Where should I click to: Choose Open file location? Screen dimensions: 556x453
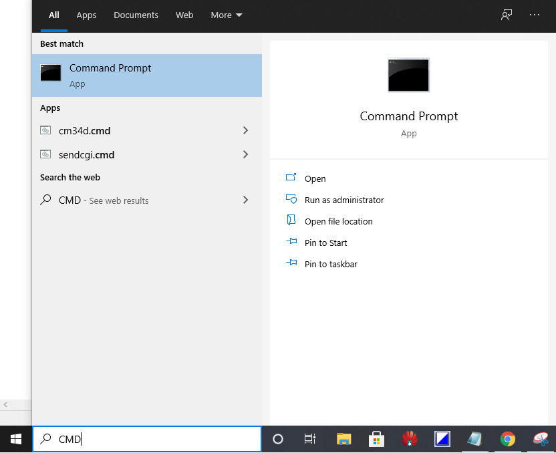coord(338,221)
